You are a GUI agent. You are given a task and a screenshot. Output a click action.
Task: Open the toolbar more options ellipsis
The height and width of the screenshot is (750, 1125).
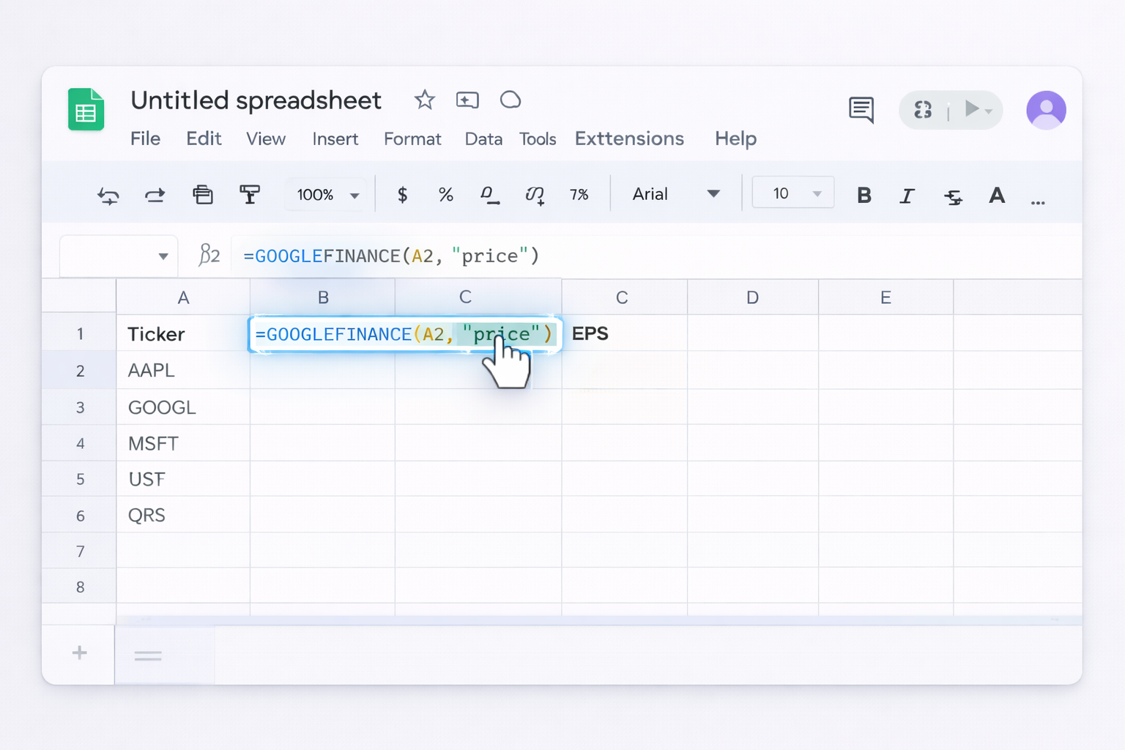1038,201
